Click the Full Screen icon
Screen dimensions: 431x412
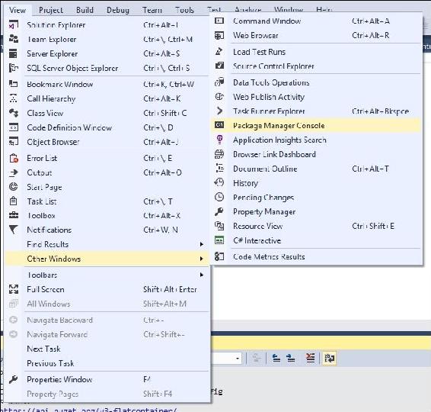coord(14,289)
